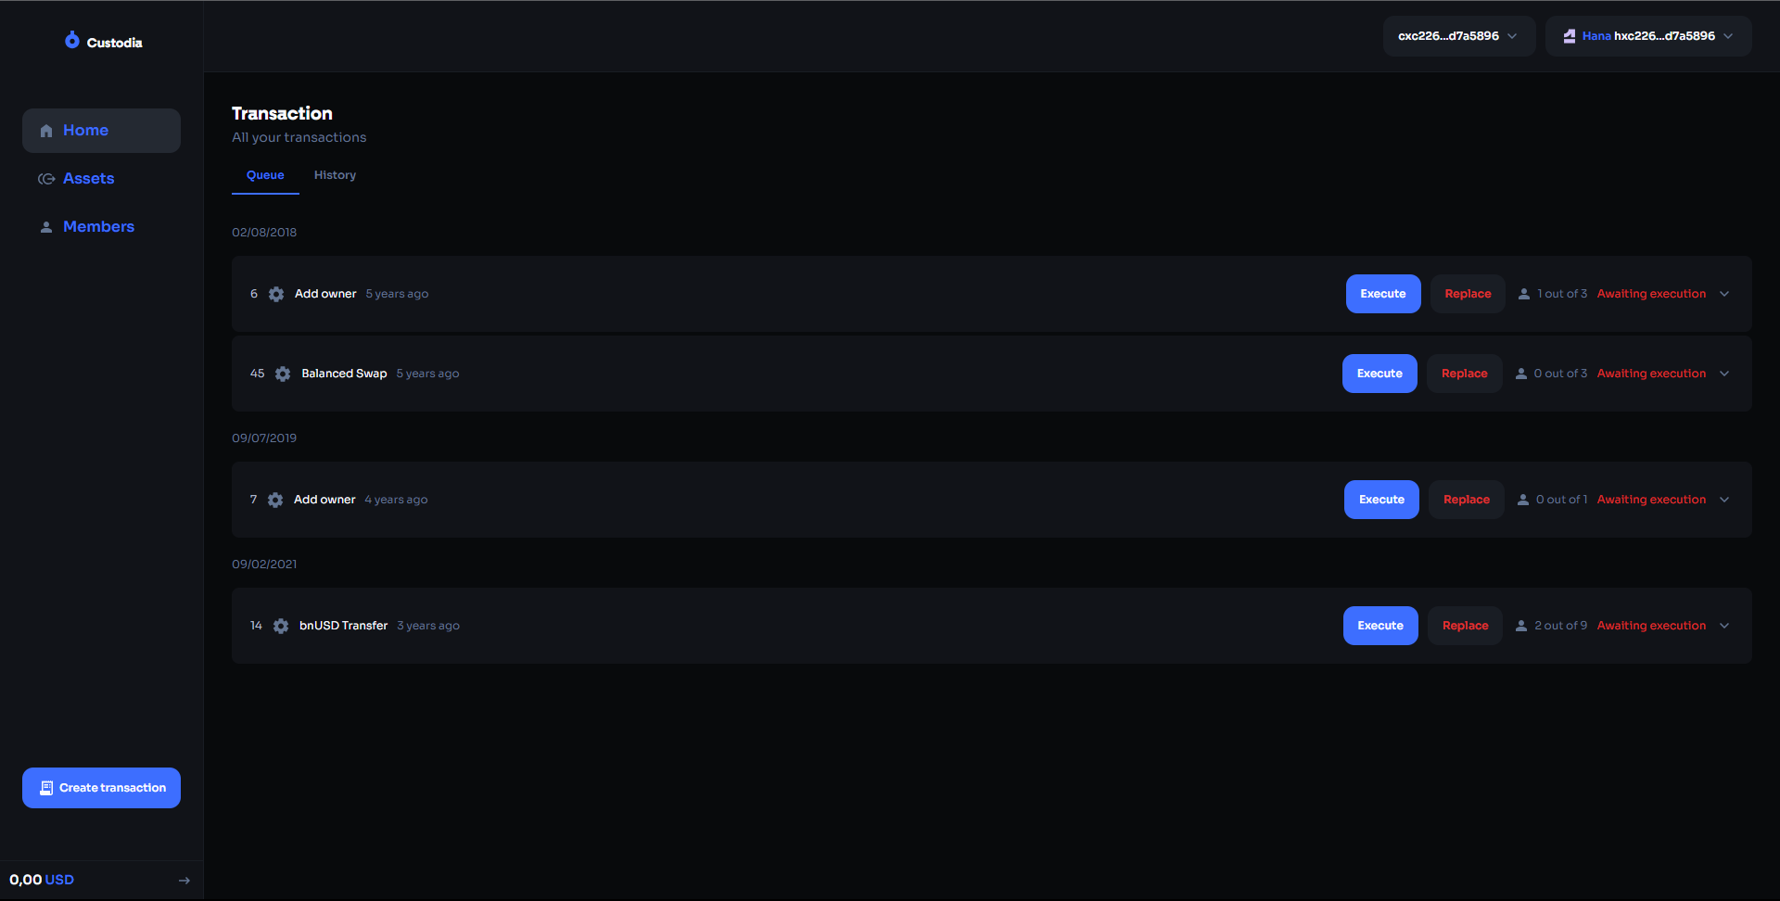Open the cxc226...d7a5896 account dropdown
The width and height of the screenshot is (1780, 901).
click(x=1458, y=36)
